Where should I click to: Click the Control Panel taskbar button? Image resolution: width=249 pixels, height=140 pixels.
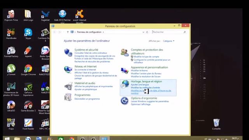[x=104, y=138]
